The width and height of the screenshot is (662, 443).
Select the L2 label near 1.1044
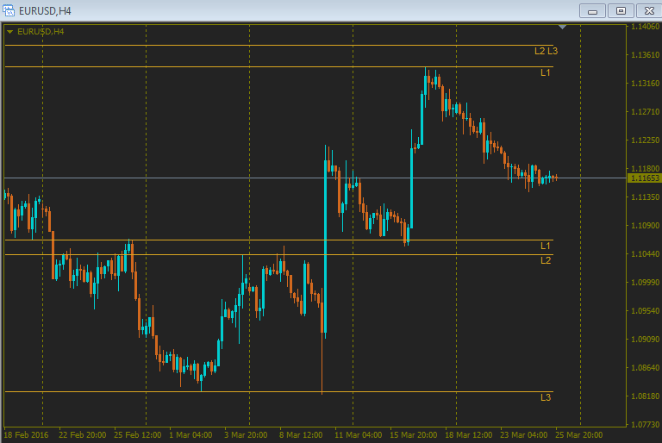click(546, 260)
